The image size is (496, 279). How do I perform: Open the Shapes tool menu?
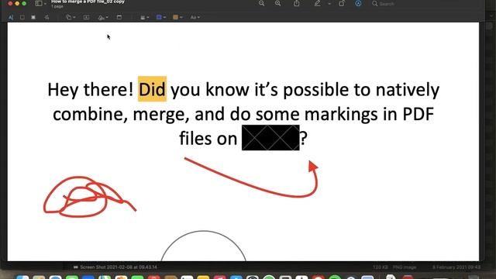click(x=71, y=17)
